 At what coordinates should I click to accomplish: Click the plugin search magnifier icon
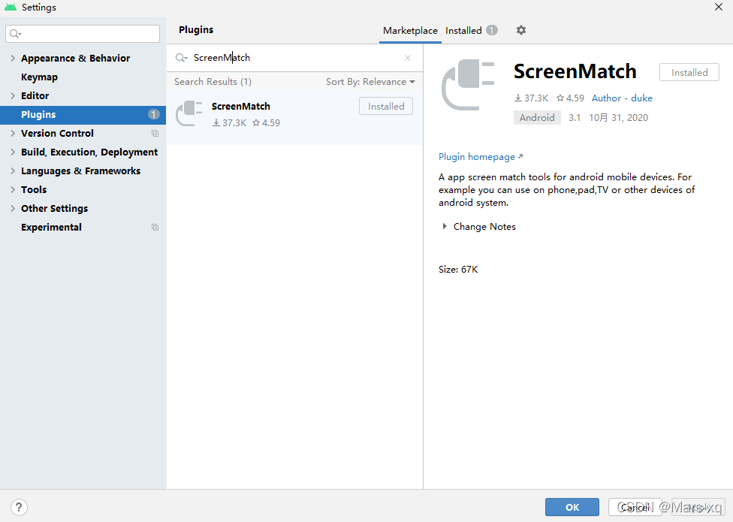(x=181, y=58)
